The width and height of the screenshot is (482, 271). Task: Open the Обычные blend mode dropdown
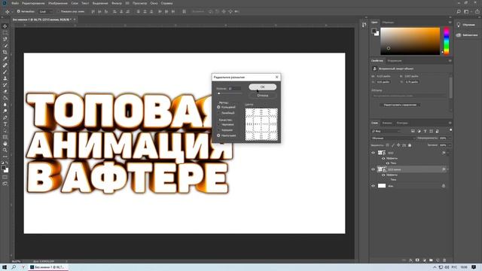pos(393,139)
